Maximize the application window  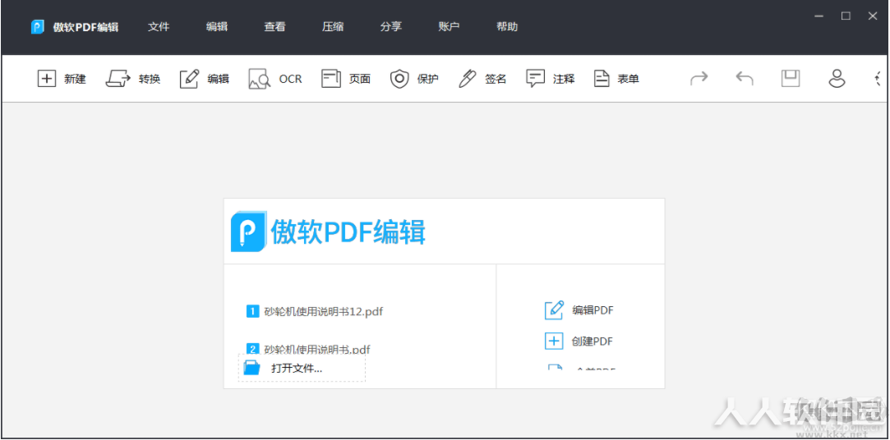click(x=846, y=16)
